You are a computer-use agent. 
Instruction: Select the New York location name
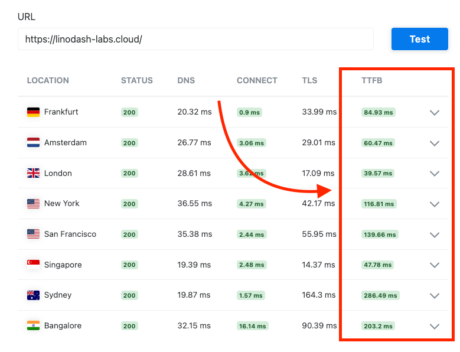61,203
